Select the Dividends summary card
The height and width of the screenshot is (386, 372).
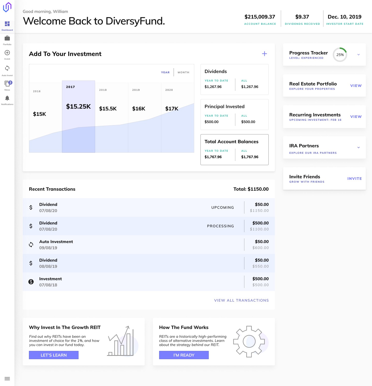[235, 79]
